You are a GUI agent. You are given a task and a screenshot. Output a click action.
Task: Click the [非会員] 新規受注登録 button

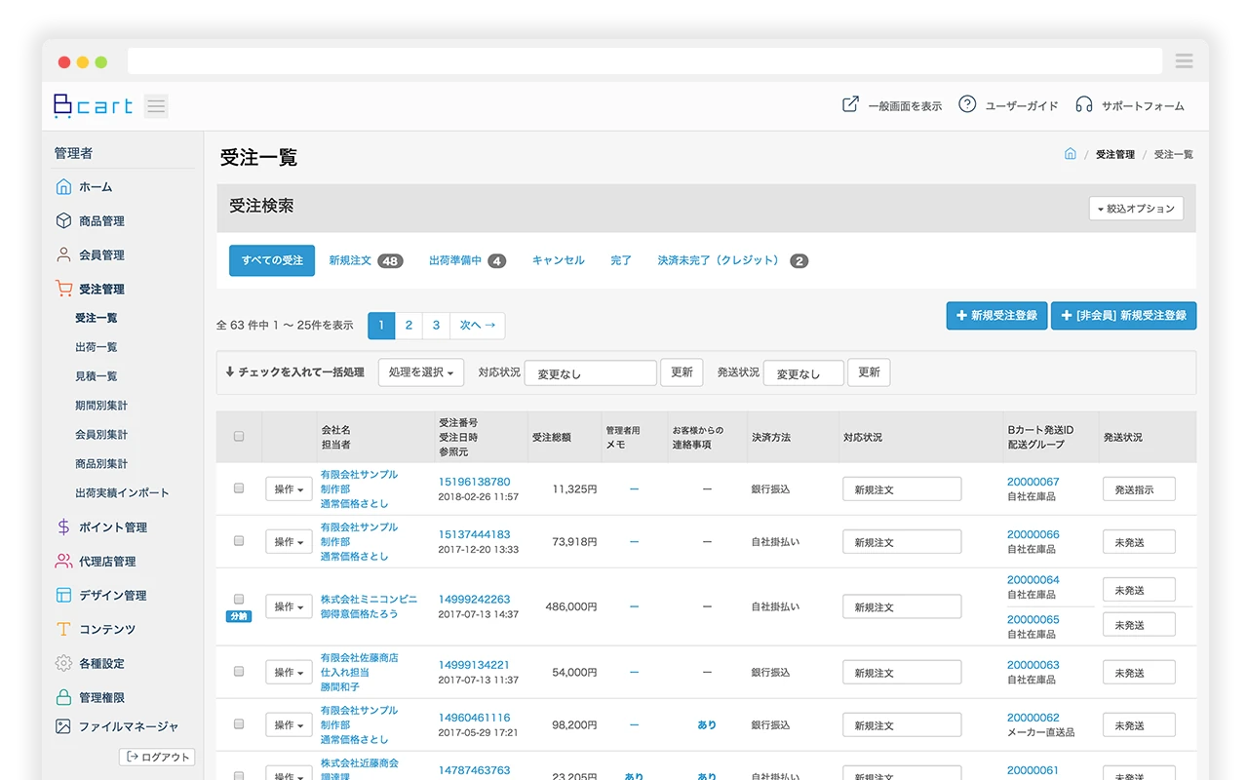pyautogui.click(x=1123, y=316)
